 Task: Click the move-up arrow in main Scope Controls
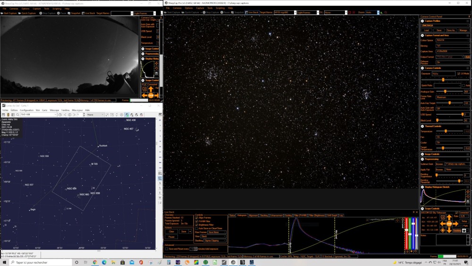click(449, 217)
